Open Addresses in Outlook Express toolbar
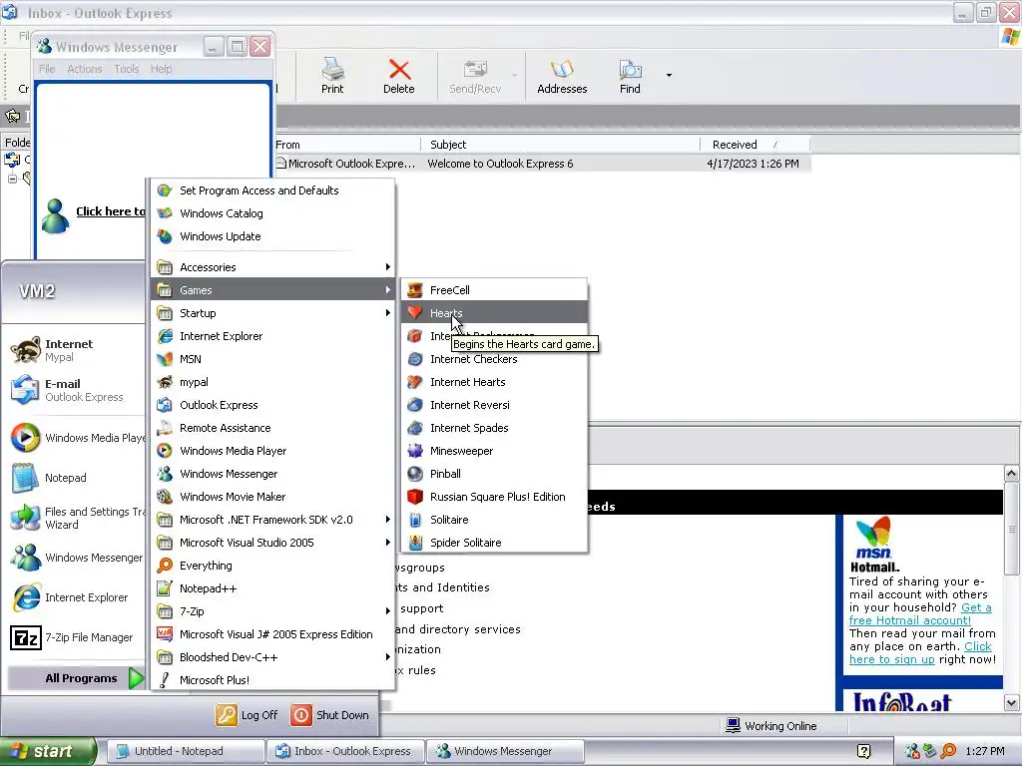1022x766 pixels. pyautogui.click(x=562, y=76)
